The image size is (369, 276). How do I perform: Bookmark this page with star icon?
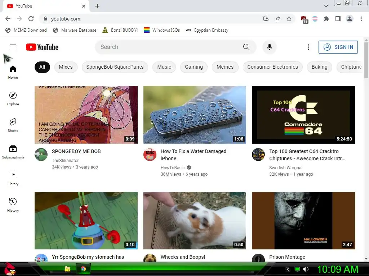[x=289, y=19]
